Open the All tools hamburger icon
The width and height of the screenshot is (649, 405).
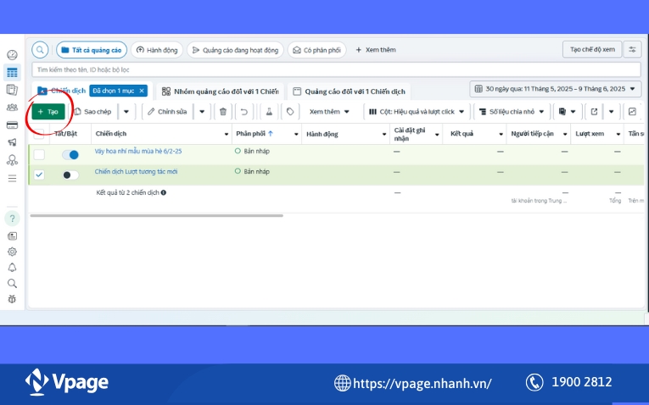[x=12, y=179]
